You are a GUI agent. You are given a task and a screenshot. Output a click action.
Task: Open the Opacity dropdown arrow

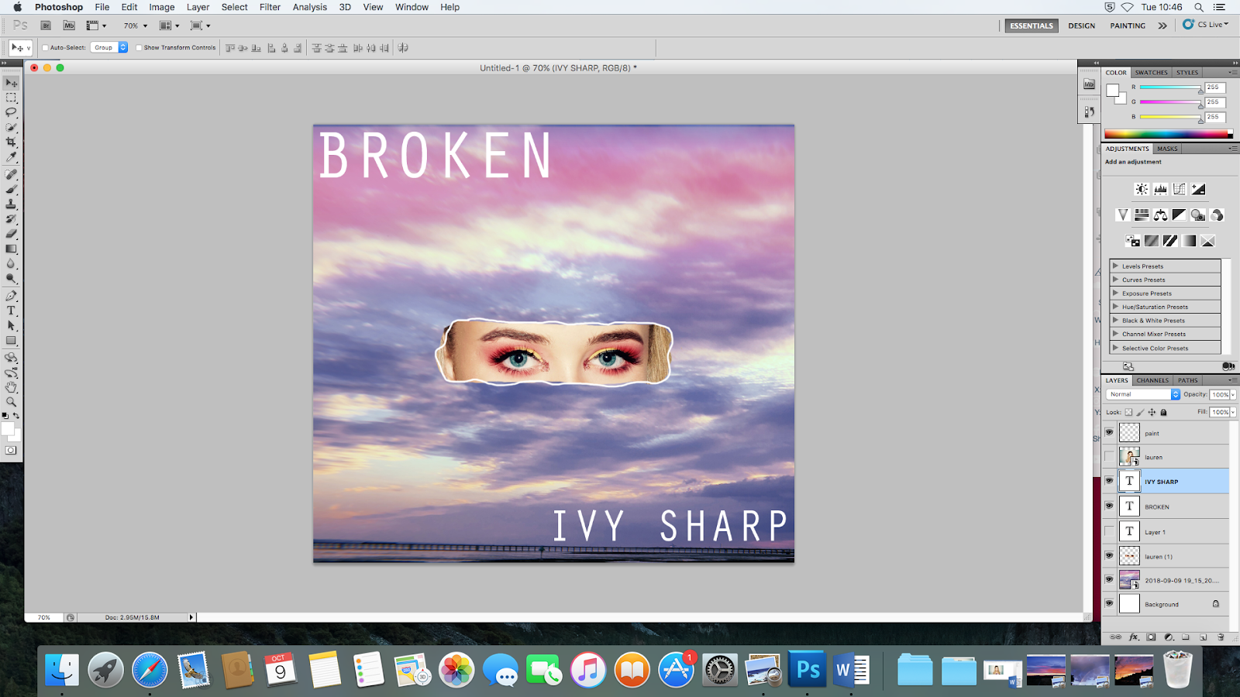pos(1232,394)
